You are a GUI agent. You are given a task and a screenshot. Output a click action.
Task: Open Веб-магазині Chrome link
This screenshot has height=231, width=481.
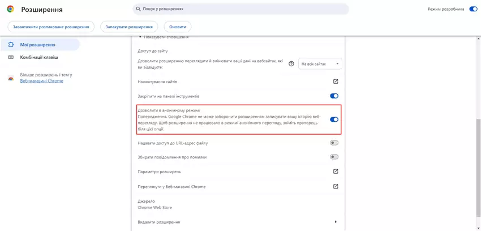coord(42,81)
